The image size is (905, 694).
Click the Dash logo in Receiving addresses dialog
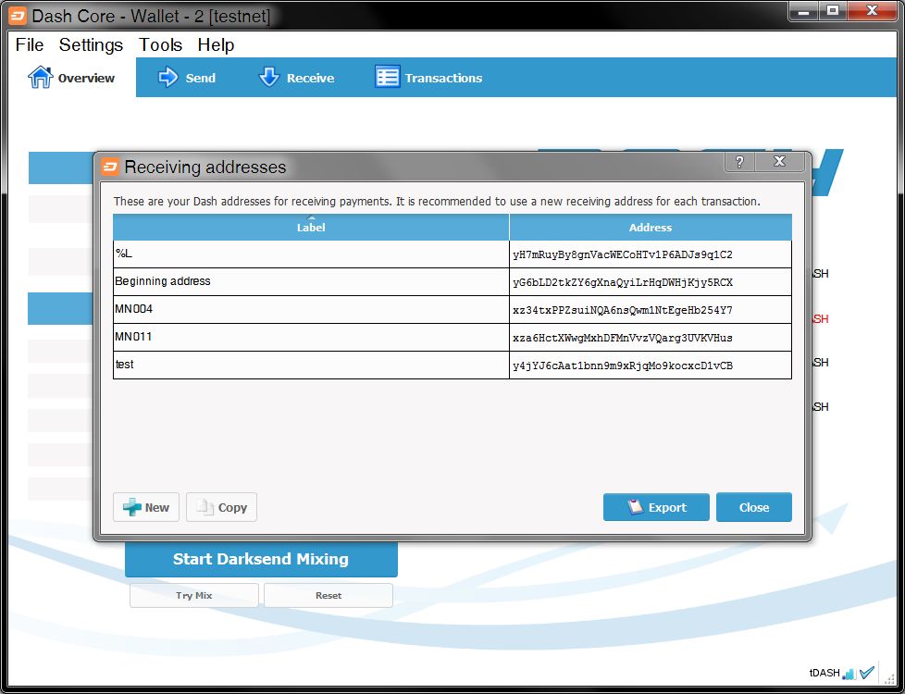click(x=110, y=167)
